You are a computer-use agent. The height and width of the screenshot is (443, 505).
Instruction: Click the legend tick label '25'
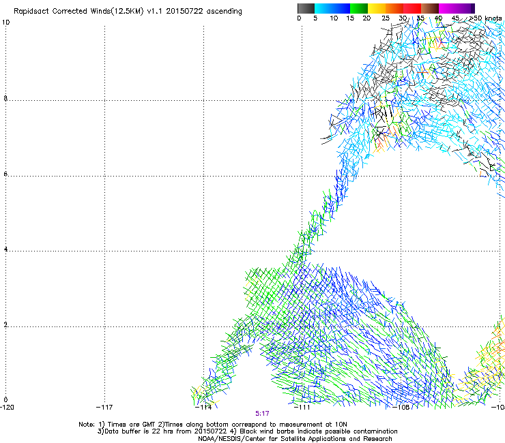pos(386,18)
